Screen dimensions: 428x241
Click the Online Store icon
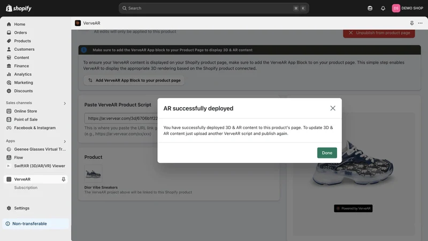9,111
